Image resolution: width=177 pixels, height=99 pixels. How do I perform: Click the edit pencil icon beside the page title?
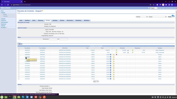tap(42, 11)
